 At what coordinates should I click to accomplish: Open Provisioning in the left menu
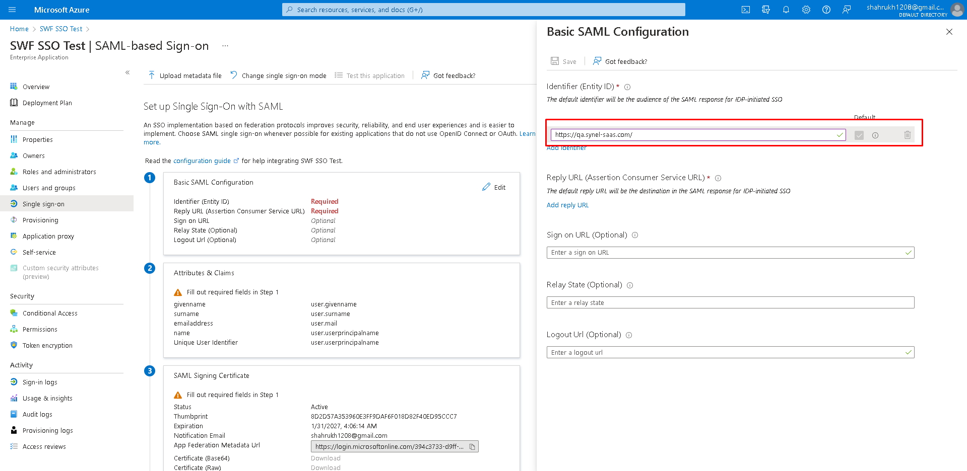40,220
